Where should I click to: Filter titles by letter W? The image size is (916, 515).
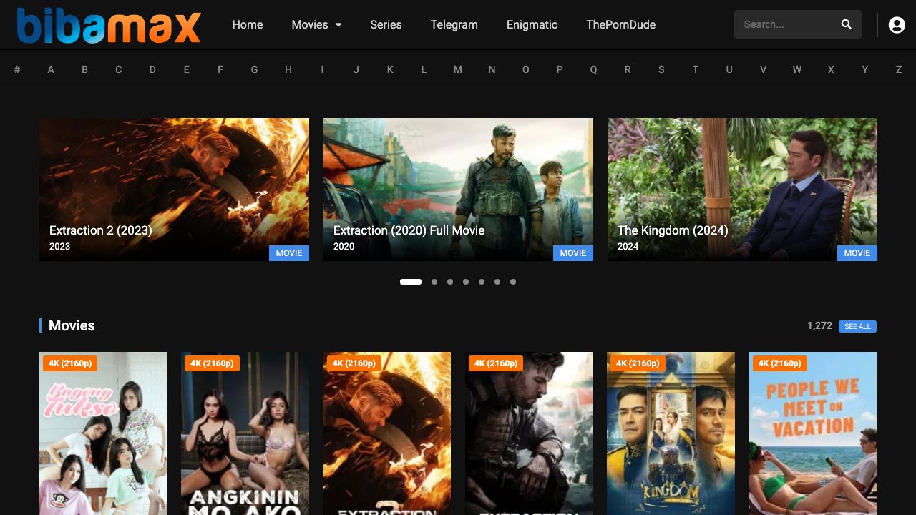click(x=797, y=69)
